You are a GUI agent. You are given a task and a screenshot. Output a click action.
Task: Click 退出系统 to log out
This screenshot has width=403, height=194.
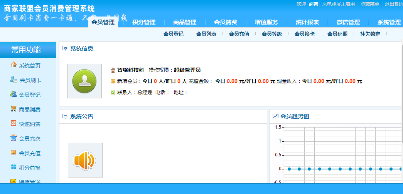[393, 4]
